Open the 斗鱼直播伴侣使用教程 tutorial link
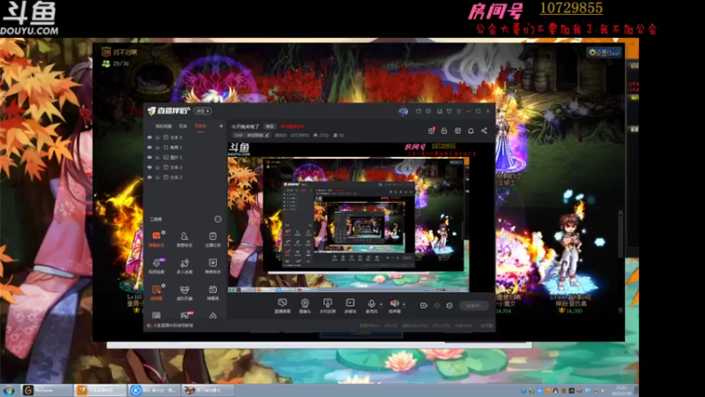 173,325
